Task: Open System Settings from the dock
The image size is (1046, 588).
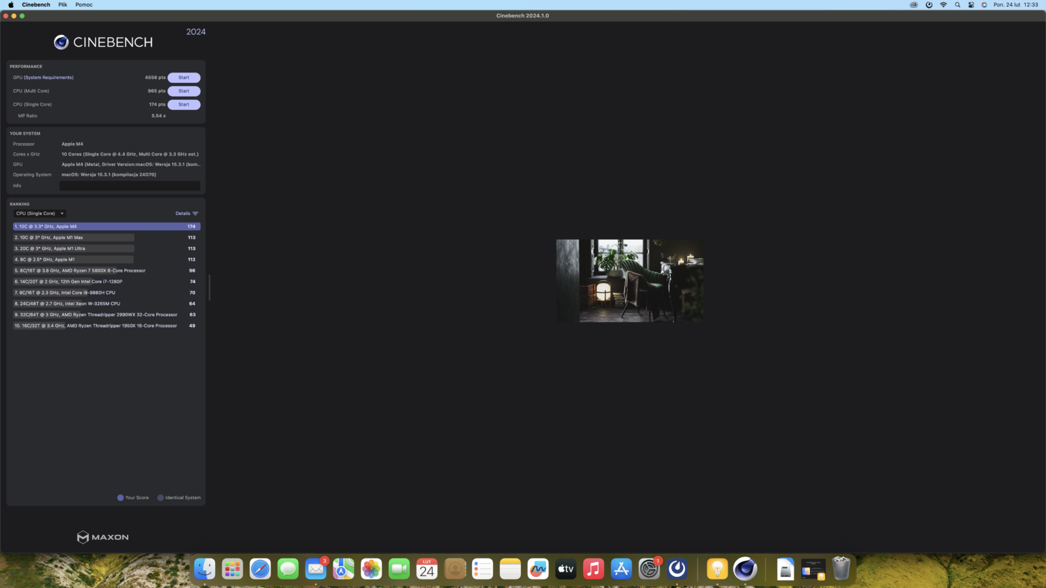Action: pyautogui.click(x=649, y=569)
